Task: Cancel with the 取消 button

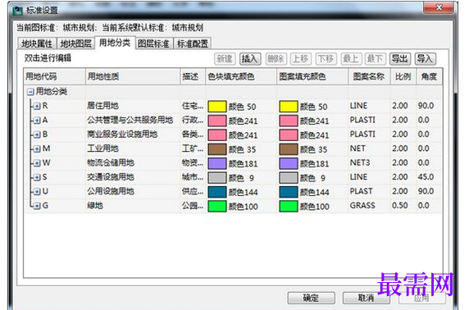Action: coord(367,298)
